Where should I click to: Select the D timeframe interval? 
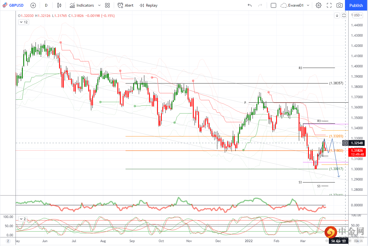pos(46,5)
